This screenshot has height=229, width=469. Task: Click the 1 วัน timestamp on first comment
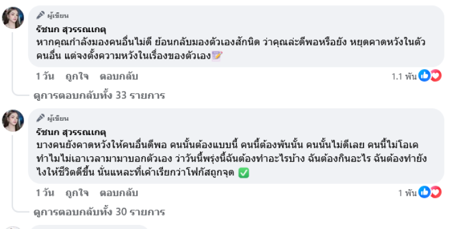click(45, 77)
